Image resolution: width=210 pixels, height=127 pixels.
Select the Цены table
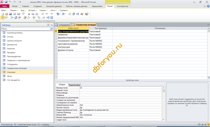[9, 76]
